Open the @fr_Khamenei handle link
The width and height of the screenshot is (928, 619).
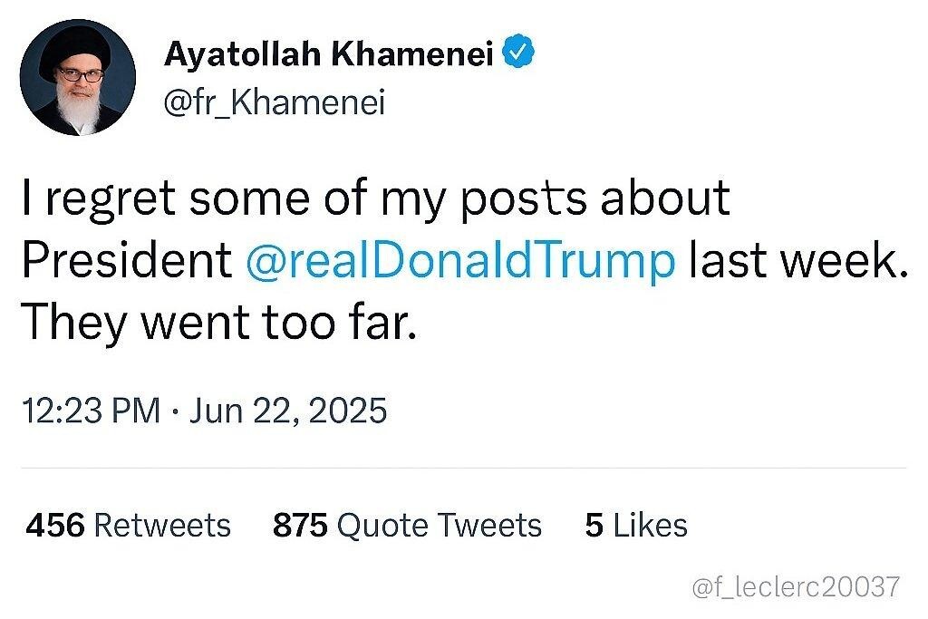pos(275,102)
